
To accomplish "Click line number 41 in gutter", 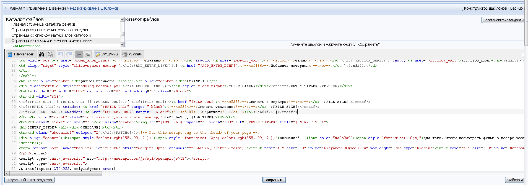I will 14,112.
